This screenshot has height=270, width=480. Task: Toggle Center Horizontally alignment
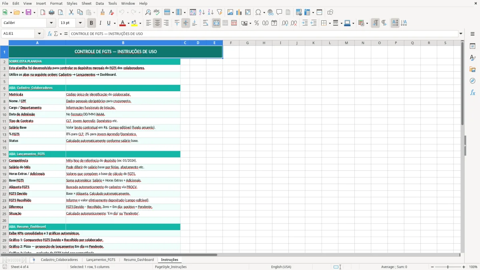point(157,23)
